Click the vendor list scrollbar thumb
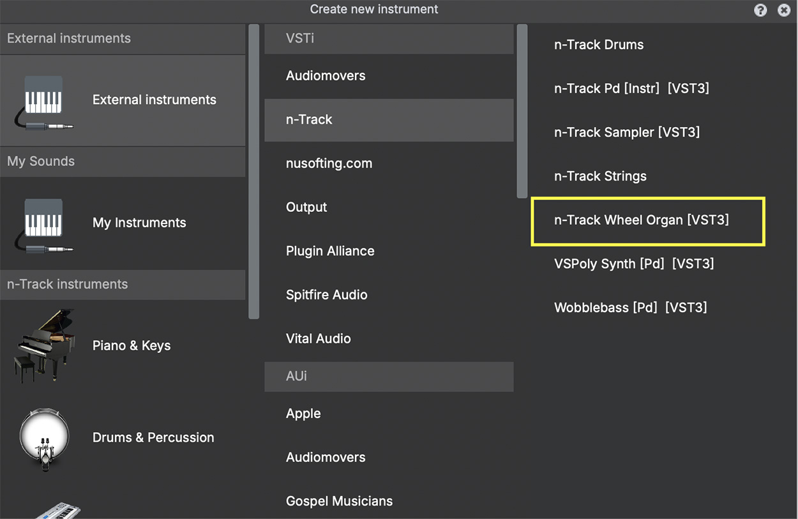Screen dimensions: 798x519 [522, 111]
